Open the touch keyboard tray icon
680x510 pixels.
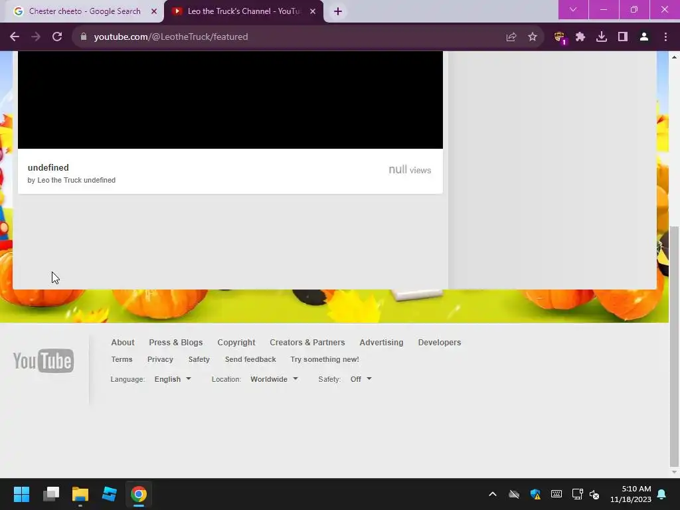click(x=556, y=494)
